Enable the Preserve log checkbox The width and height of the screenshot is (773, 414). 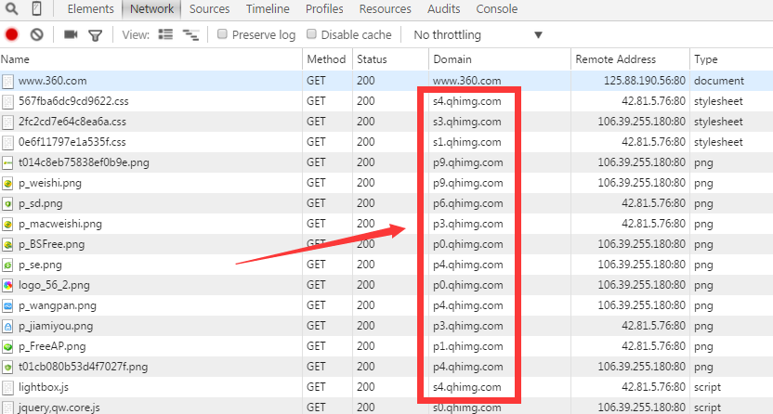click(223, 34)
